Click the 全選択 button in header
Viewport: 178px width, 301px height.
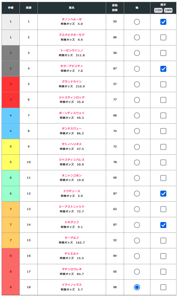[158, 10]
